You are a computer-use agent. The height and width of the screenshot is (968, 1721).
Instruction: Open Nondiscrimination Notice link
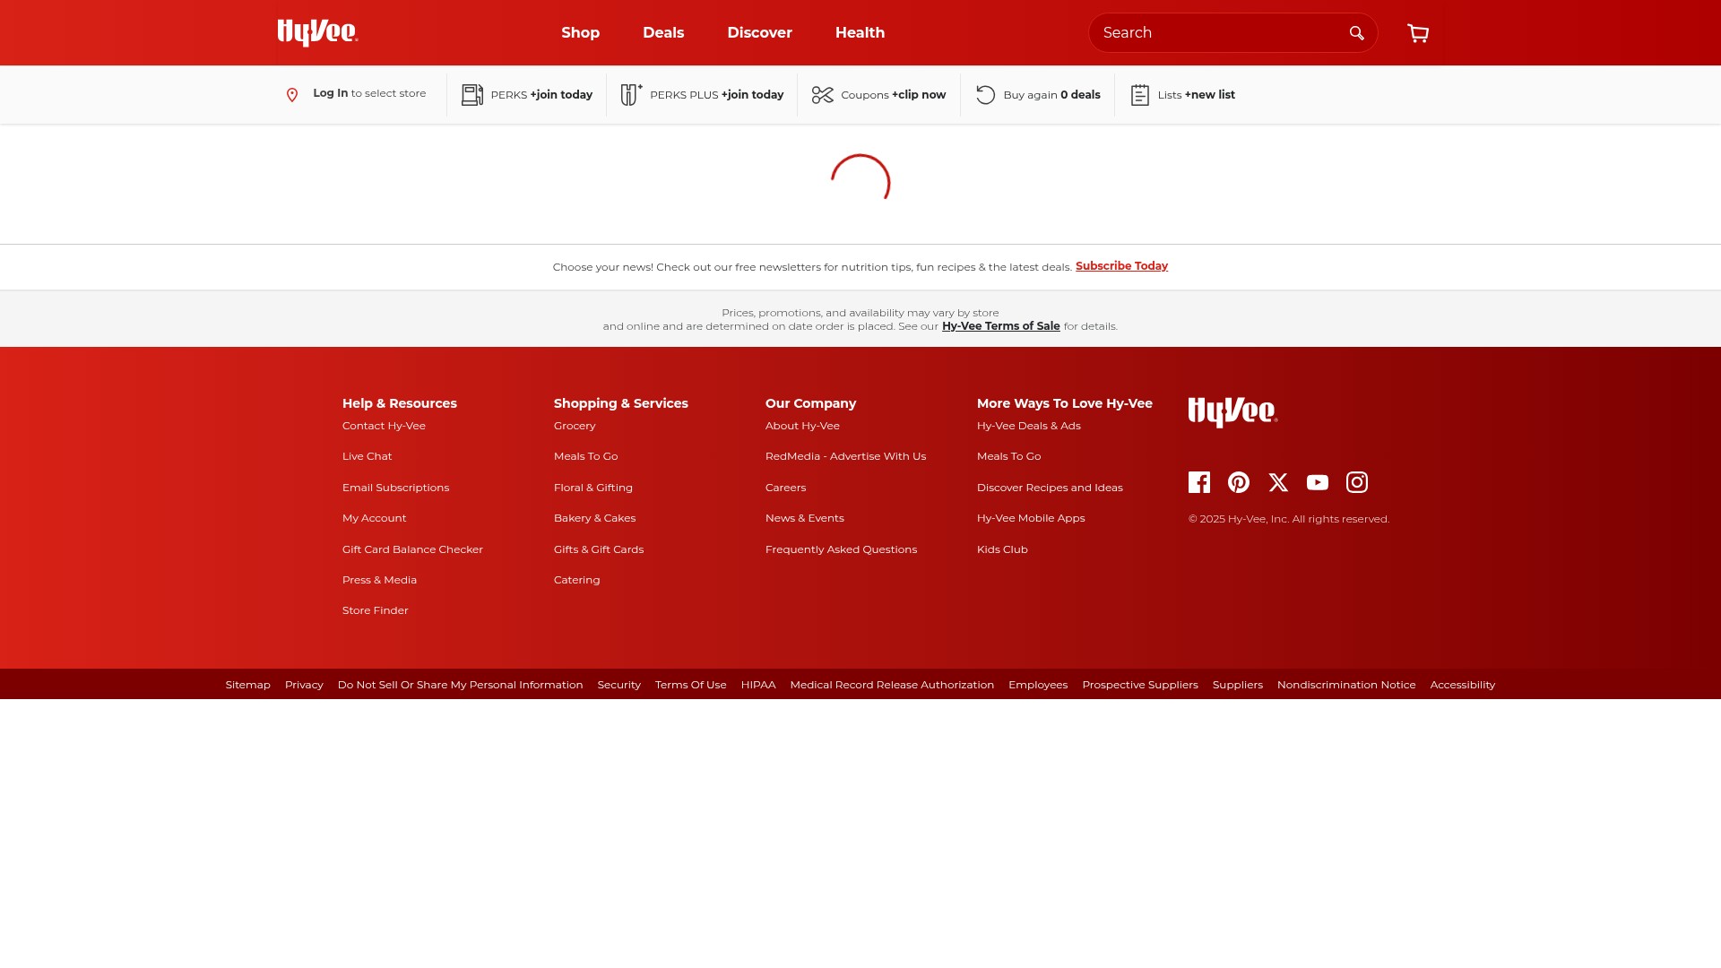(x=1346, y=685)
